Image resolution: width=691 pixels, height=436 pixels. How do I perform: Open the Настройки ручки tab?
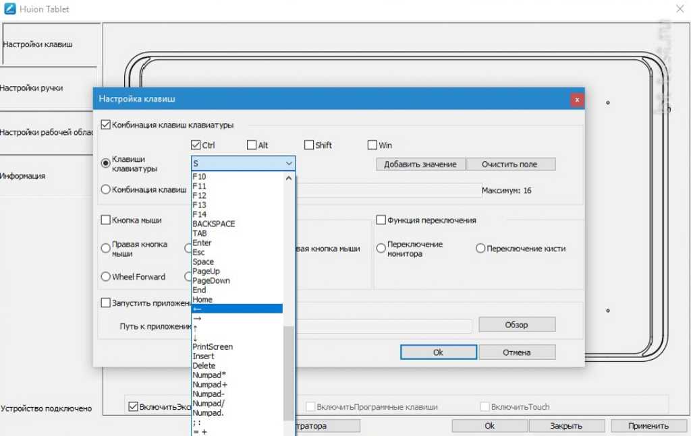(32, 88)
